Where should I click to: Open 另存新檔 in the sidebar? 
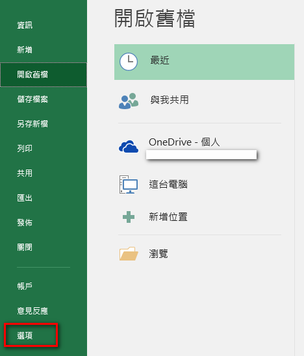(x=32, y=124)
